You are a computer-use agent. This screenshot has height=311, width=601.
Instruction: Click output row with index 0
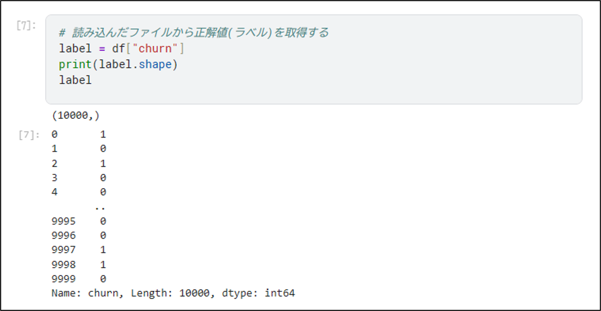click(78, 135)
